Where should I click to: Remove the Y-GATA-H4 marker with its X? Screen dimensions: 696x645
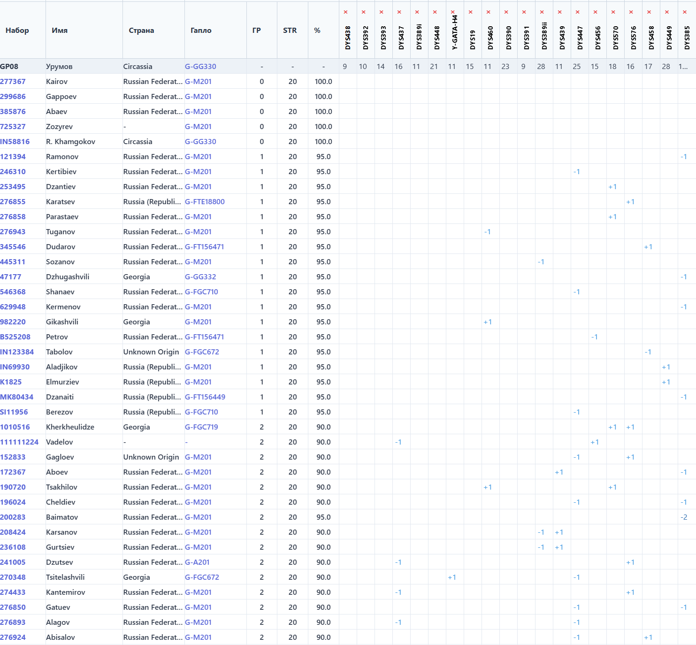click(452, 12)
